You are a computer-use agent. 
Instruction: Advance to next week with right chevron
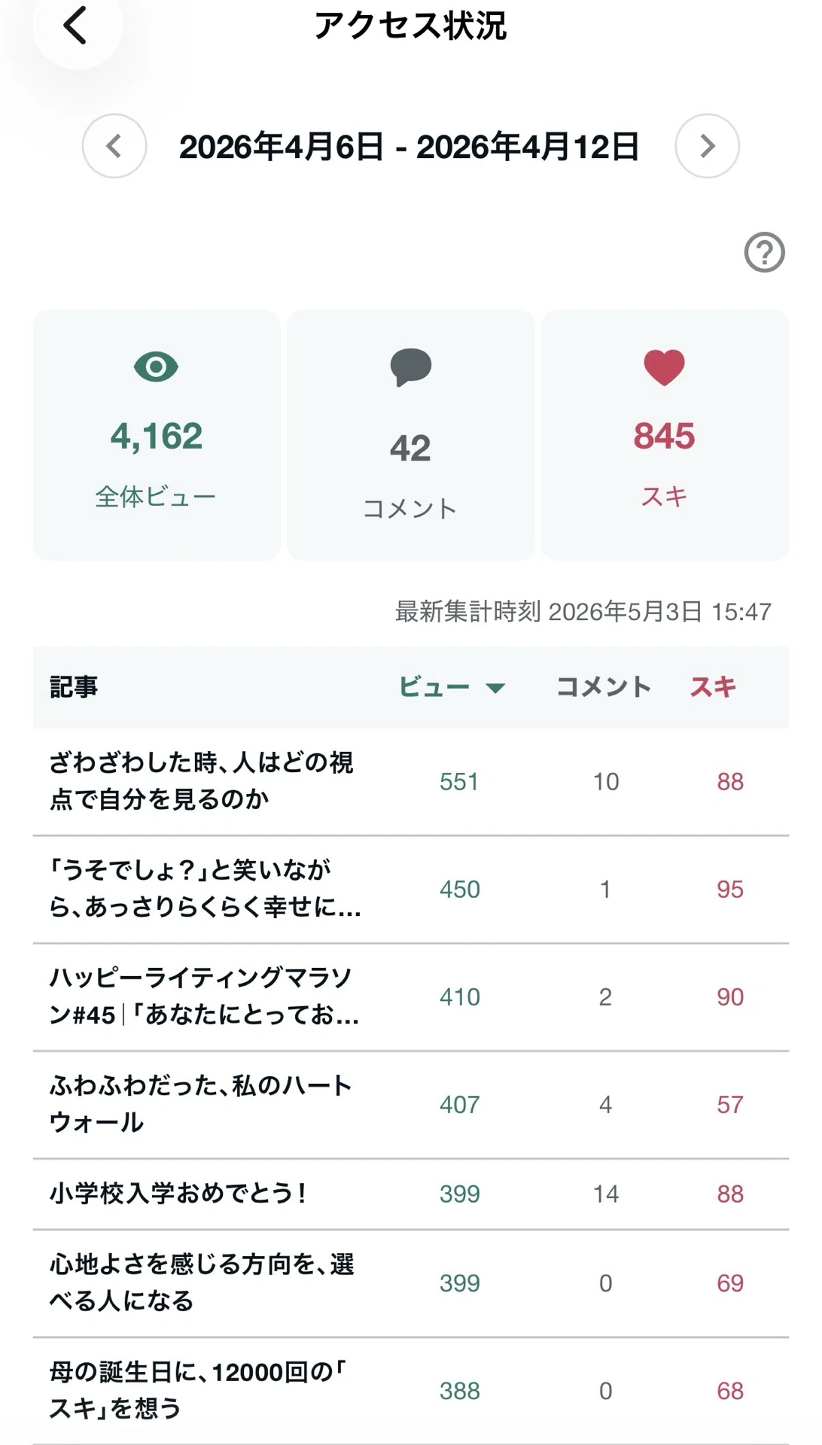pos(707,146)
